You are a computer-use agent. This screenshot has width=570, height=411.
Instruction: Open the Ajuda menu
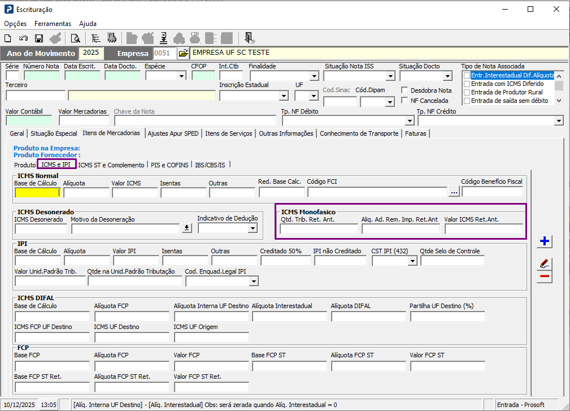(88, 24)
